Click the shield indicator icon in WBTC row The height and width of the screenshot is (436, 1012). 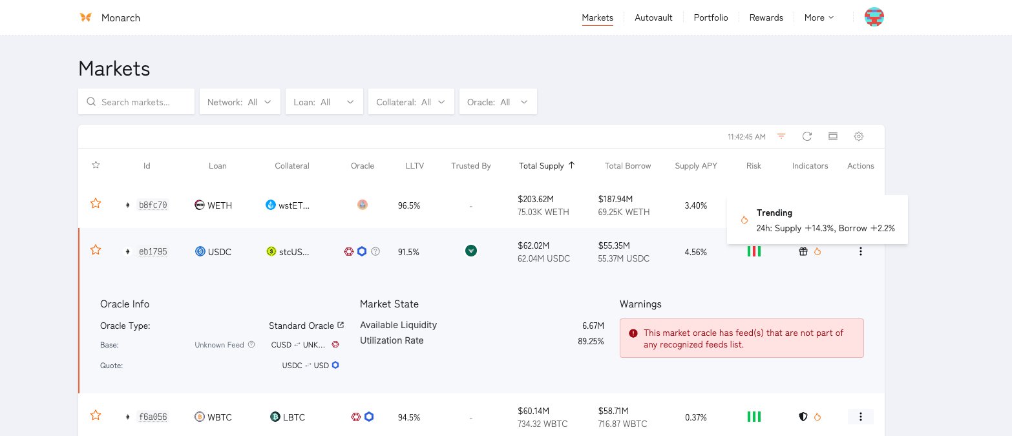[x=803, y=417]
